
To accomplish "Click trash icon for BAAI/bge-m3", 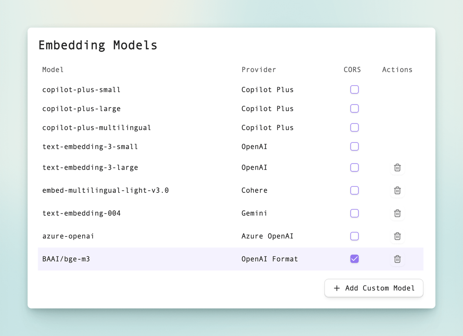I will (x=397, y=259).
